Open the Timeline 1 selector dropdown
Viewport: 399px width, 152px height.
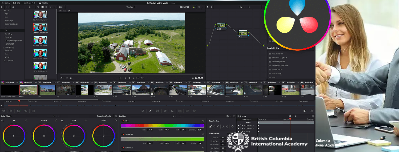coord(132,7)
